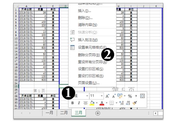176x122 pixels.
Task: Open the borders dropdown arrow
Action: pos(116,103)
